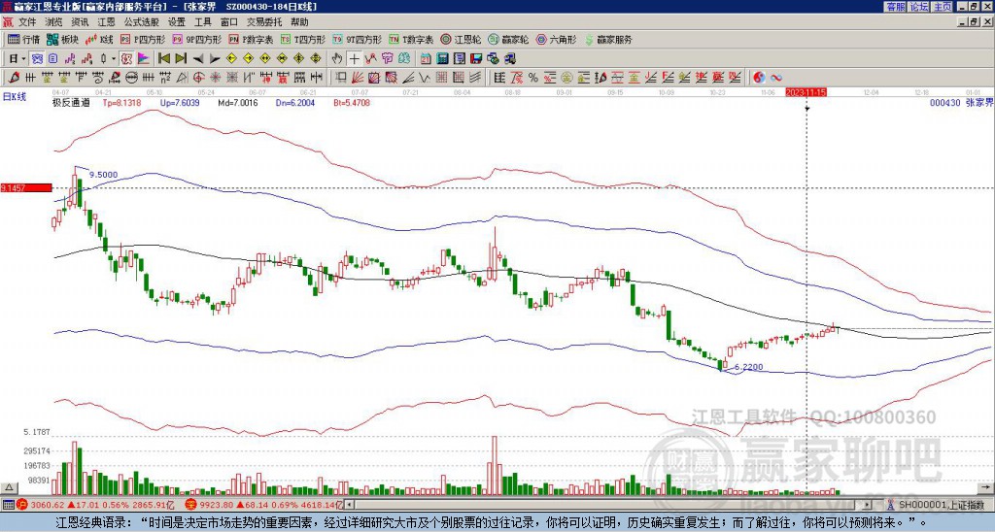Click the yin-yang icon in drawing toolbar
The image size is (995, 532).
click(x=759, y=77)
